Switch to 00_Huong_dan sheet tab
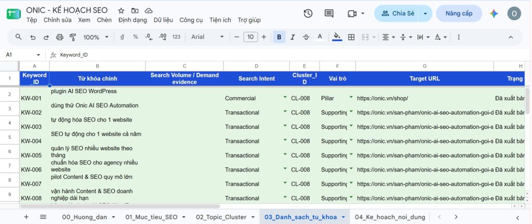Viewport: 532px width, 224px height. coord(85,217)
